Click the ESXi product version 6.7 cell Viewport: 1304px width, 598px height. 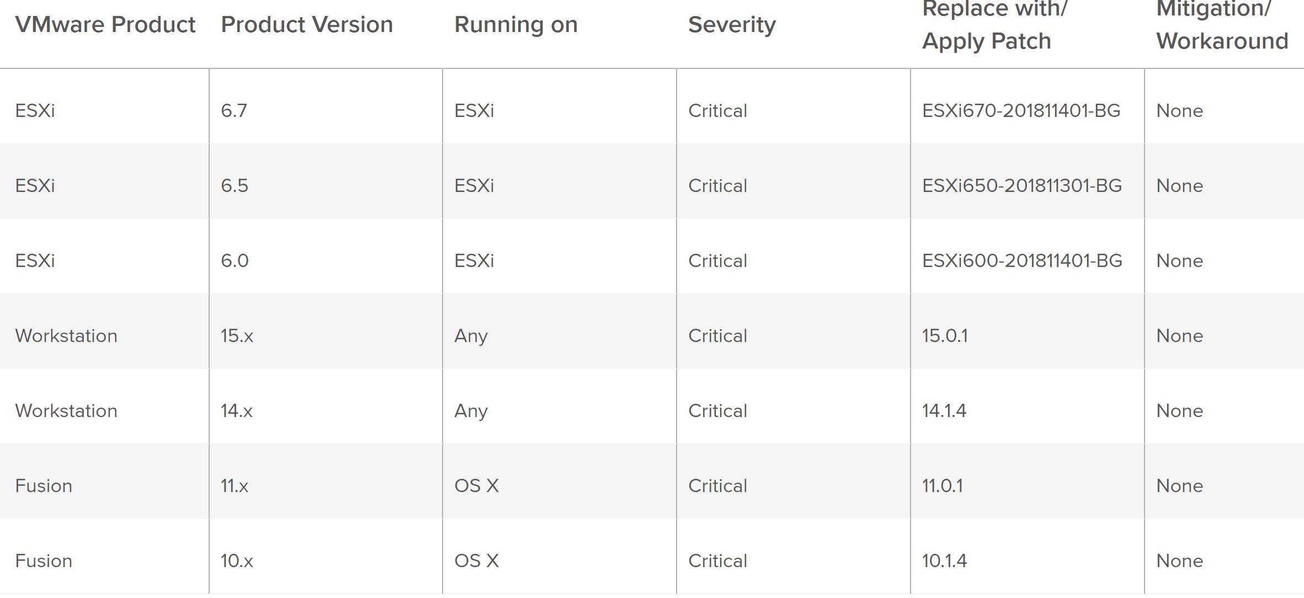click(234, 111)
